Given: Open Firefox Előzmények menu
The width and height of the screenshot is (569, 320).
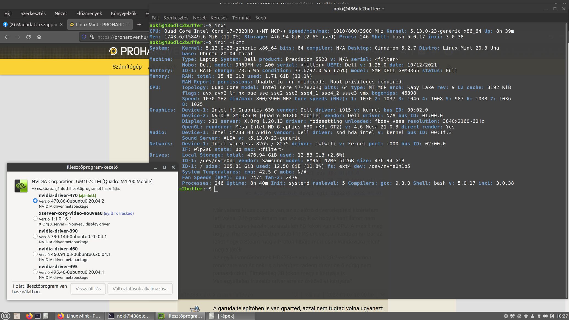Looking at the screenshot, I should [x=89, y=13].
